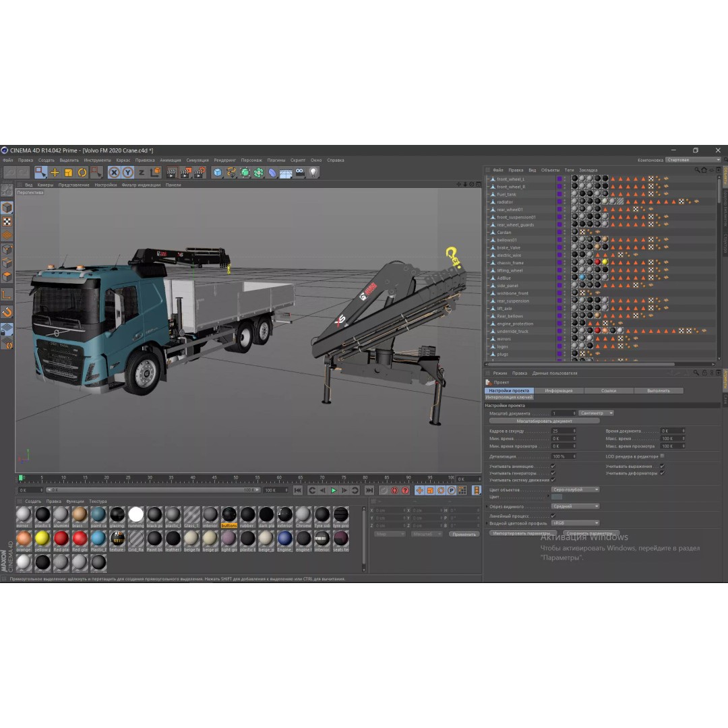Open the Обрез видимого Средний dropdown
The width and height of the screenshot is (728, 728).
click(576, 506)
